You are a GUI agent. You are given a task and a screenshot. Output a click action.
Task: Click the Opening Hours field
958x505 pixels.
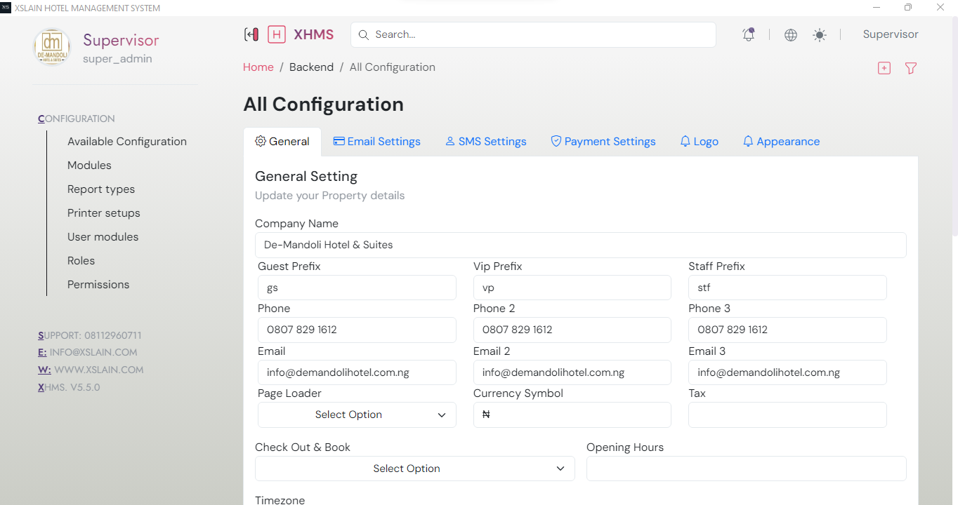tap(747, 469)
